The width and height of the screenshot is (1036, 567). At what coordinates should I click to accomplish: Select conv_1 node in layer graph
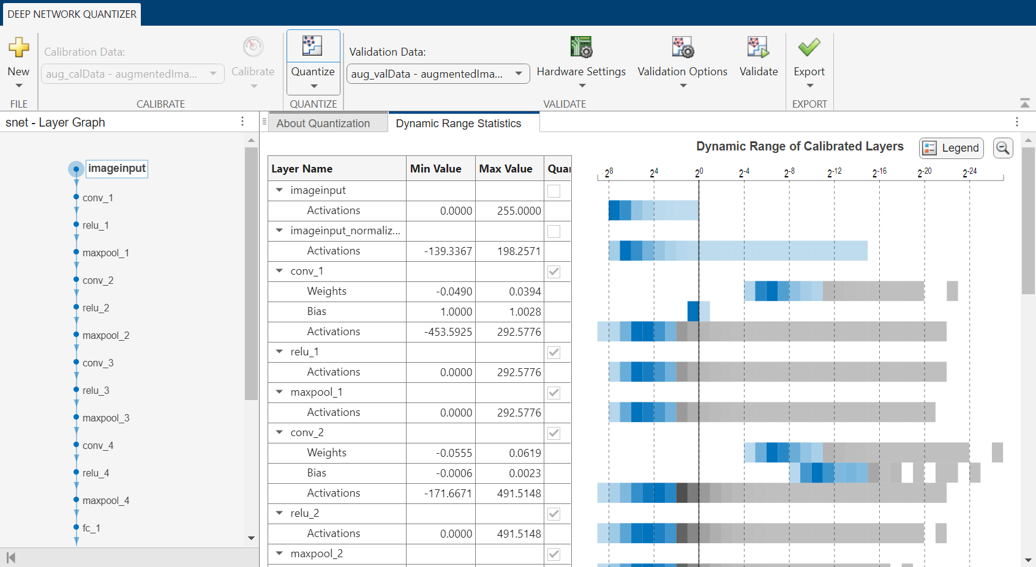[98, 198]
